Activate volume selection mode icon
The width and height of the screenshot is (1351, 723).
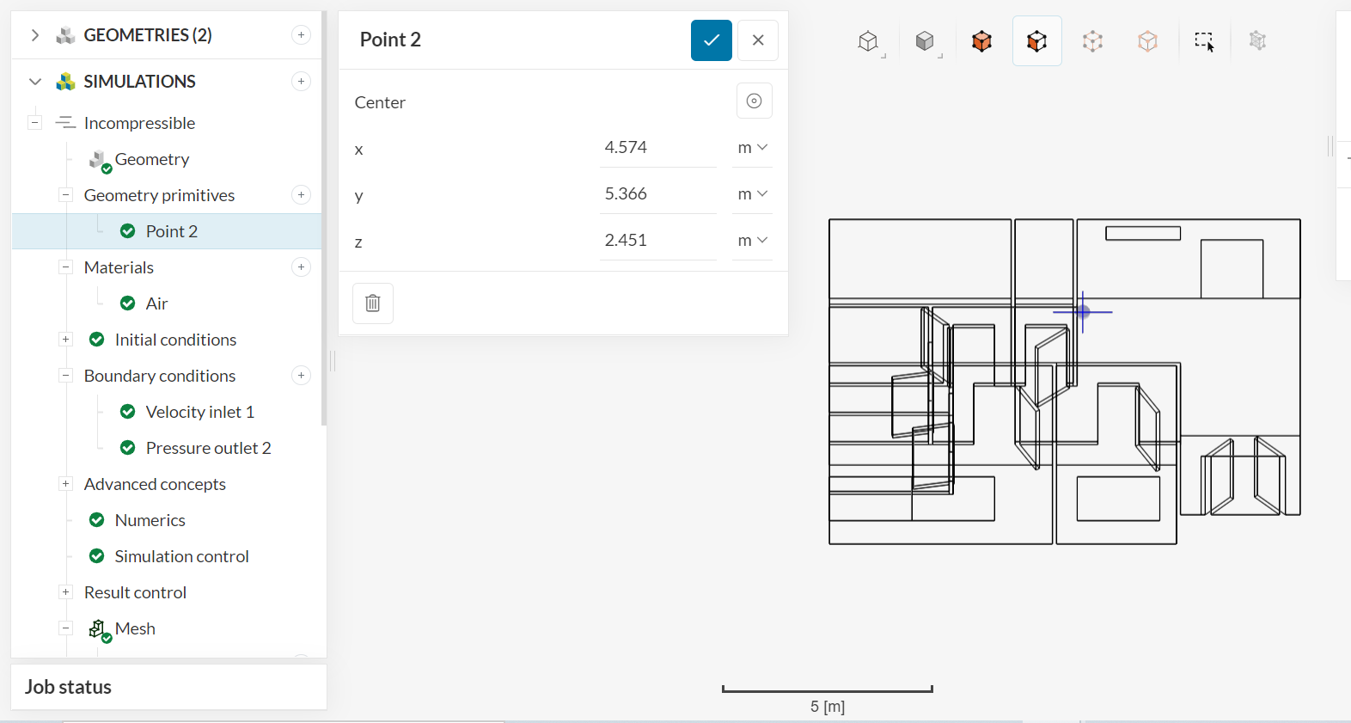pyautogui.click(x=981, y=41)
